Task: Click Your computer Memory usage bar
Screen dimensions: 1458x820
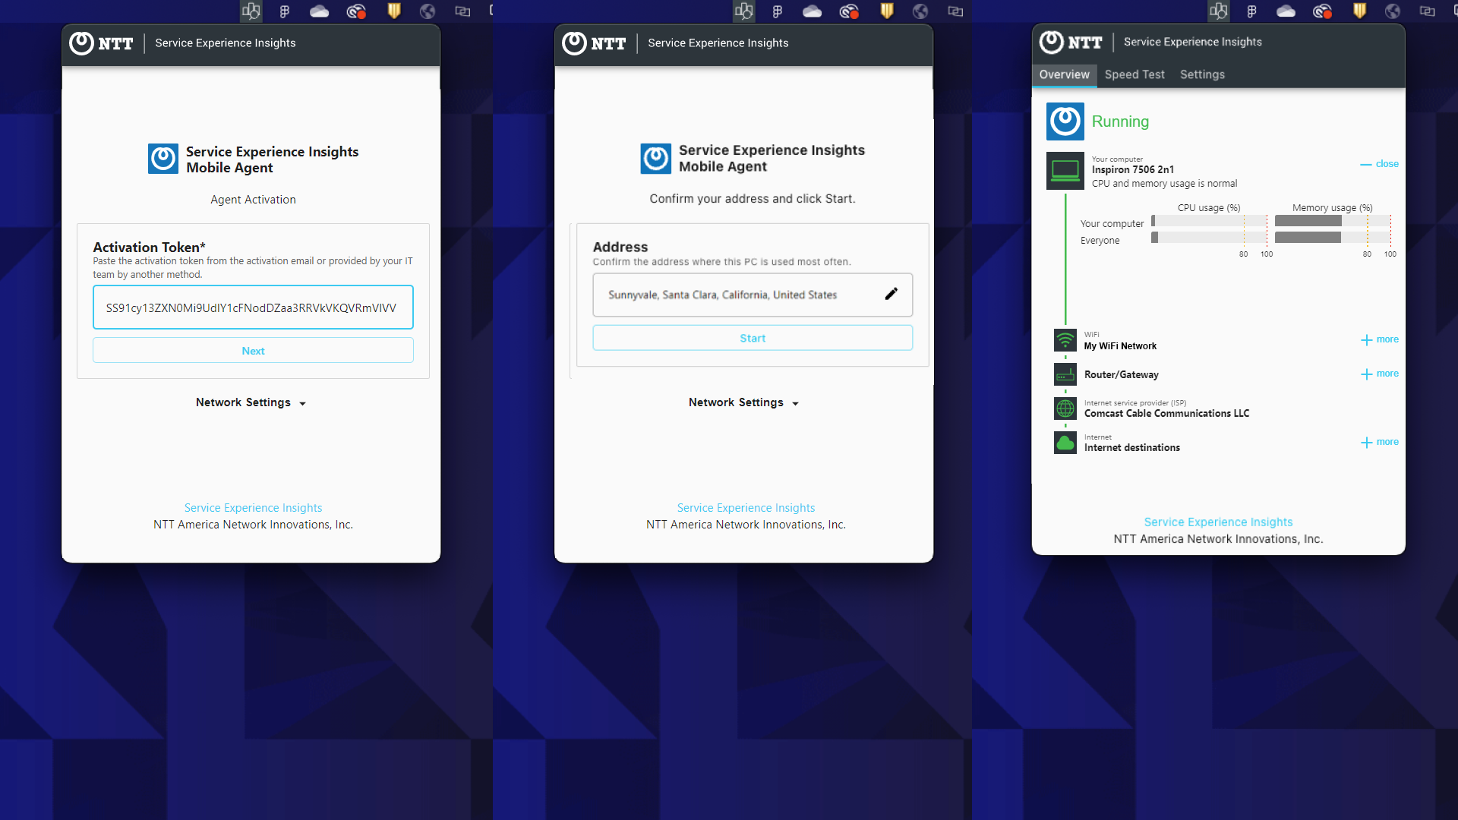Action: 1332,221
